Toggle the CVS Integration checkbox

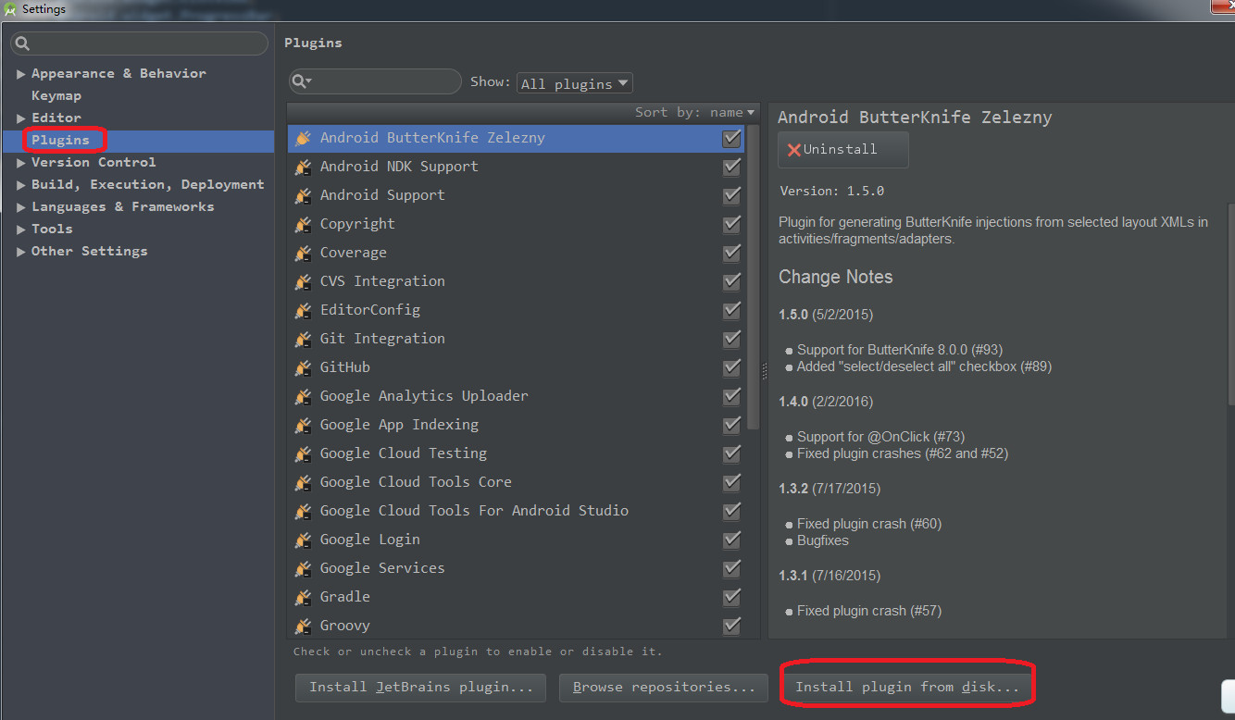[731, 281]
